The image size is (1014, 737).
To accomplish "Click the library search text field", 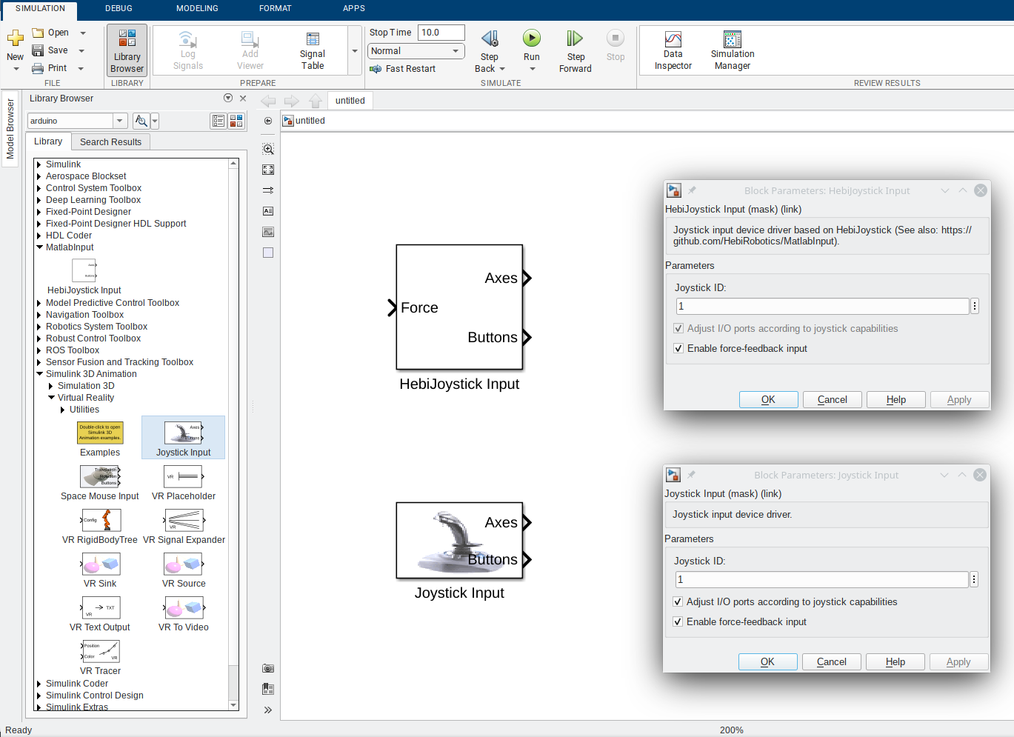I will 70,121.
